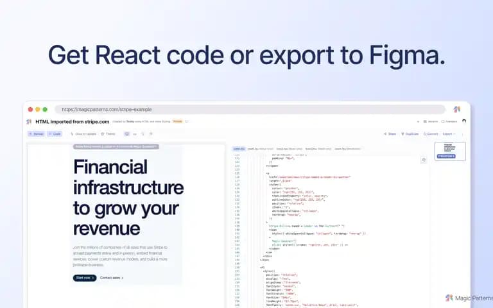Viewport: 493px width, 308px height.
Task: Select the desktop viewport icon
Action: coord(126,134)
